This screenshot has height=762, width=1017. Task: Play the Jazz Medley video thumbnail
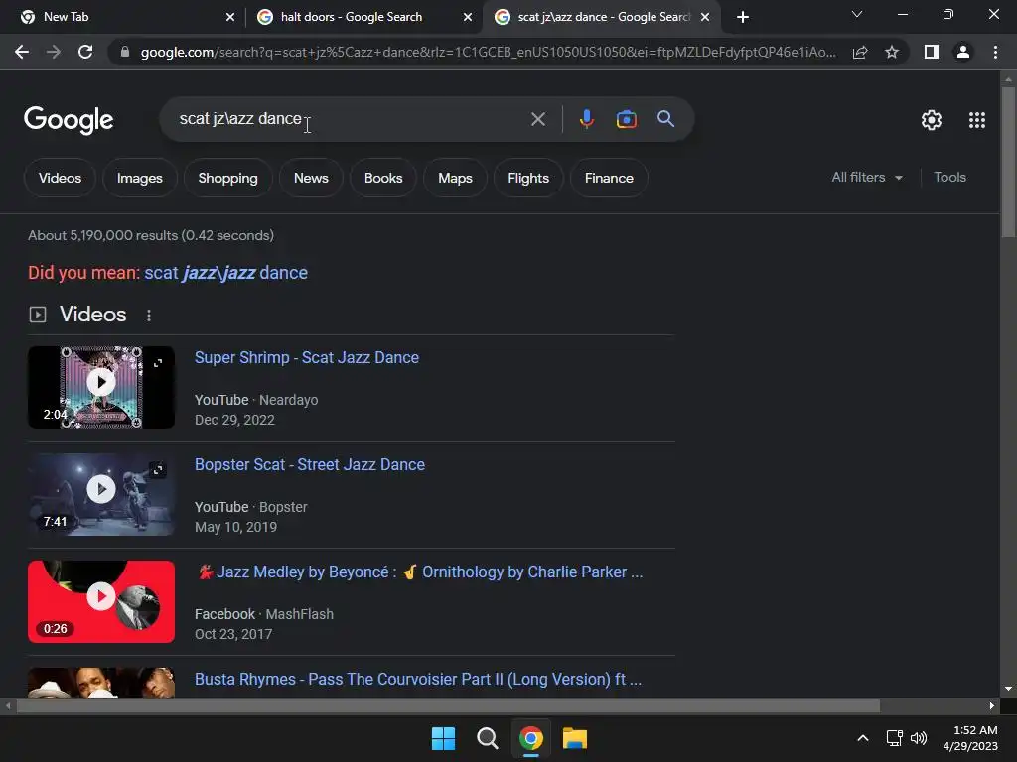pyautogui.click(x=101, y=596)
